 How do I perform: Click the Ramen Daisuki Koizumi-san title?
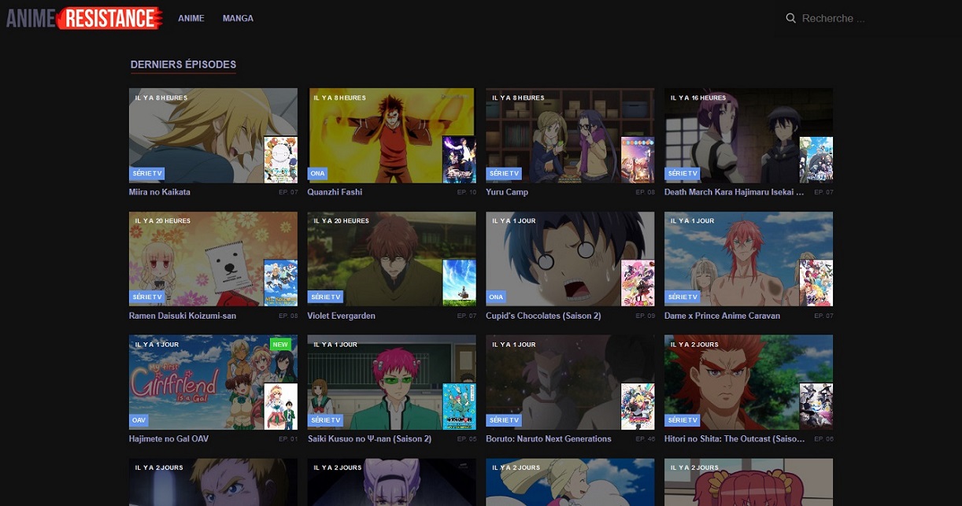pos(183,316)
